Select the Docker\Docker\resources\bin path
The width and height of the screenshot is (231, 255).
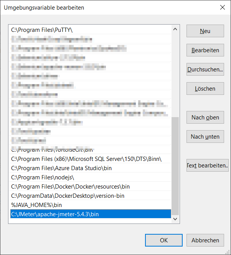[x=70, y=187]
